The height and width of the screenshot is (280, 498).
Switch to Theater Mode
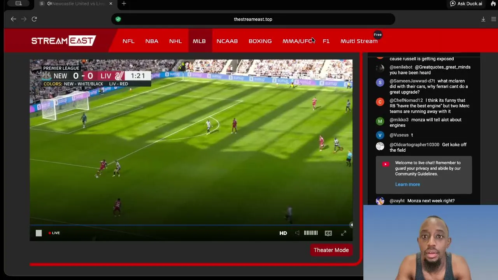pyautogui.click(x=331, y=250)
